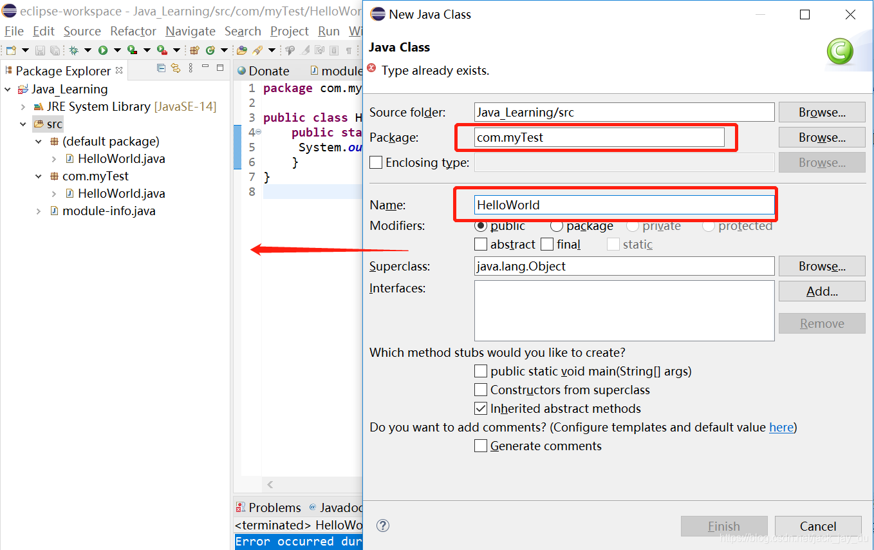Screen dimensions: 874x550
Task: Collapse the Java_Learning project node
Action: 8,90
